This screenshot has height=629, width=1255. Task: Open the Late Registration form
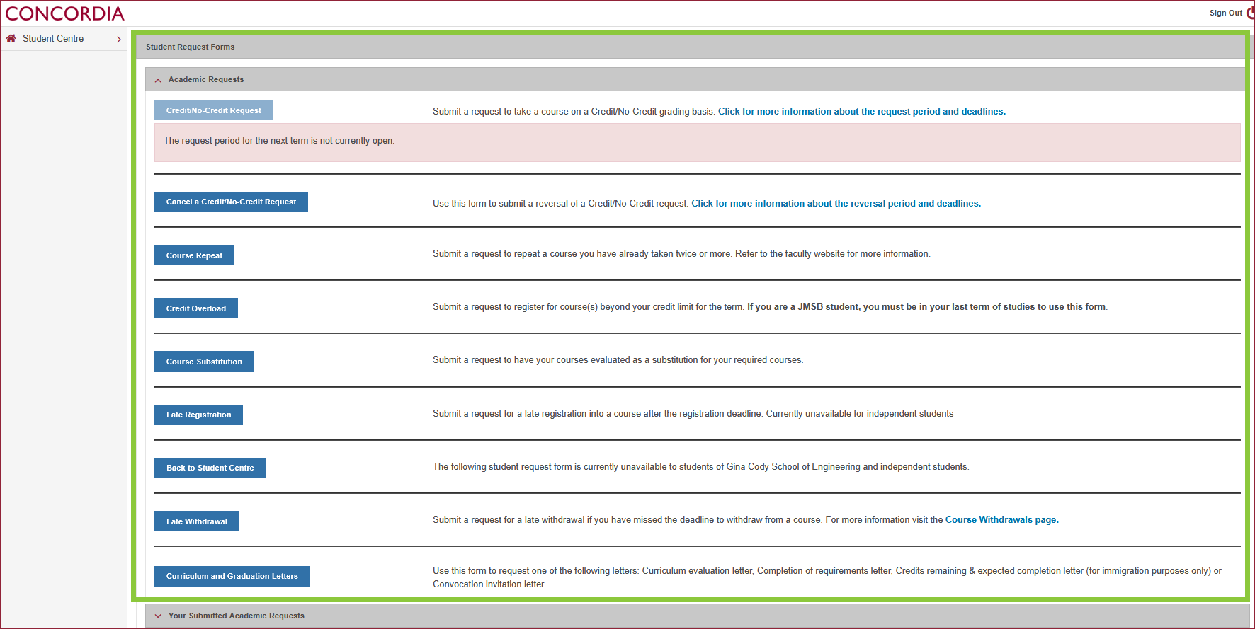[x=198, y=415]
